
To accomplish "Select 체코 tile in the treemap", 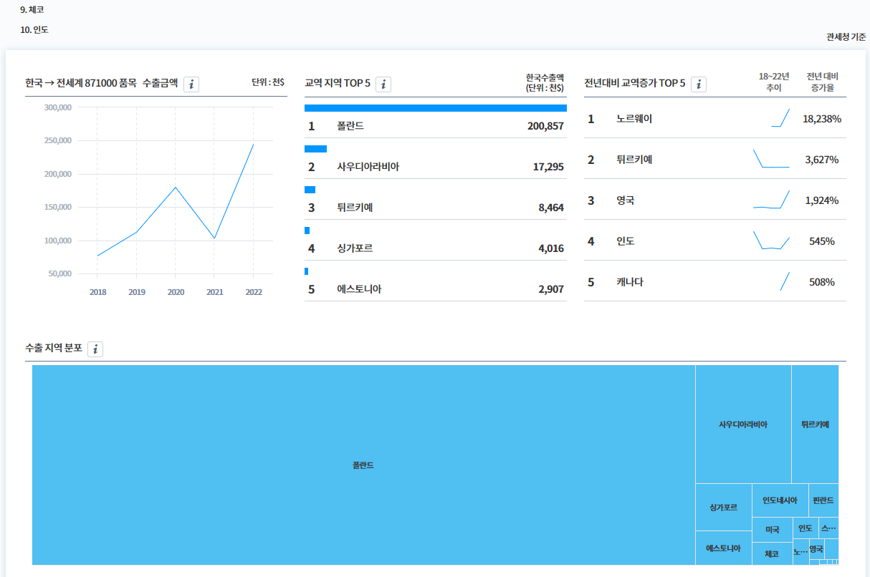I will point(772,553).
